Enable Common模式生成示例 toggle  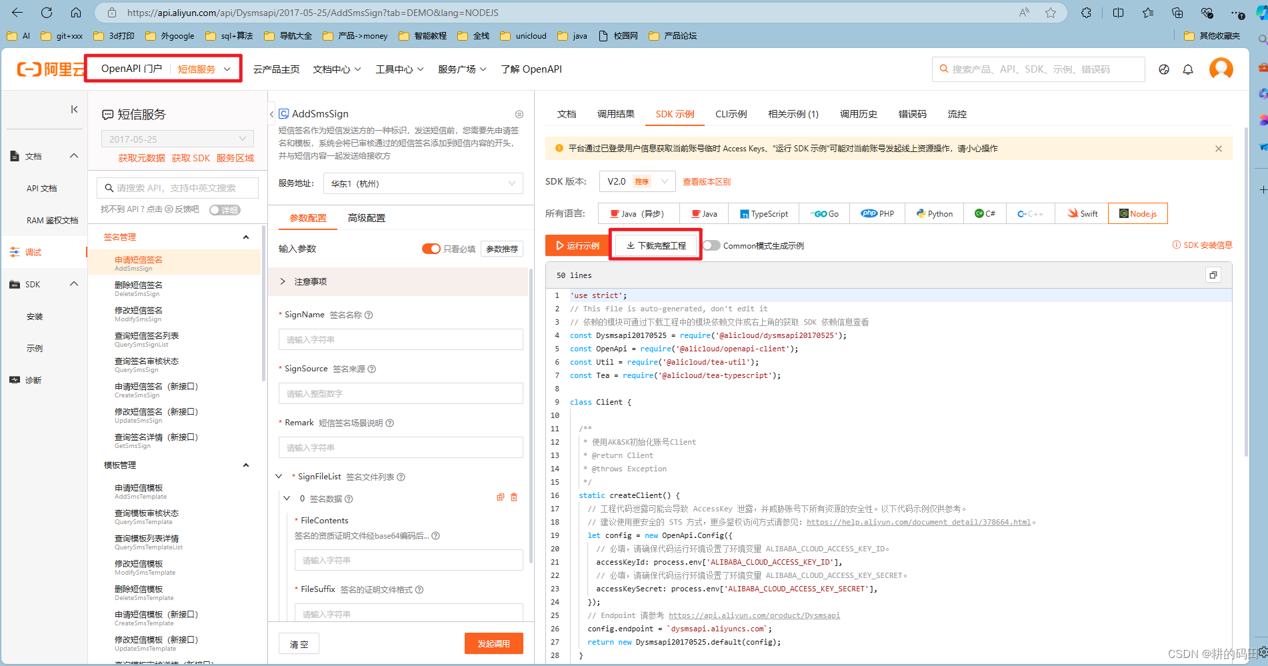coord(711,245)
